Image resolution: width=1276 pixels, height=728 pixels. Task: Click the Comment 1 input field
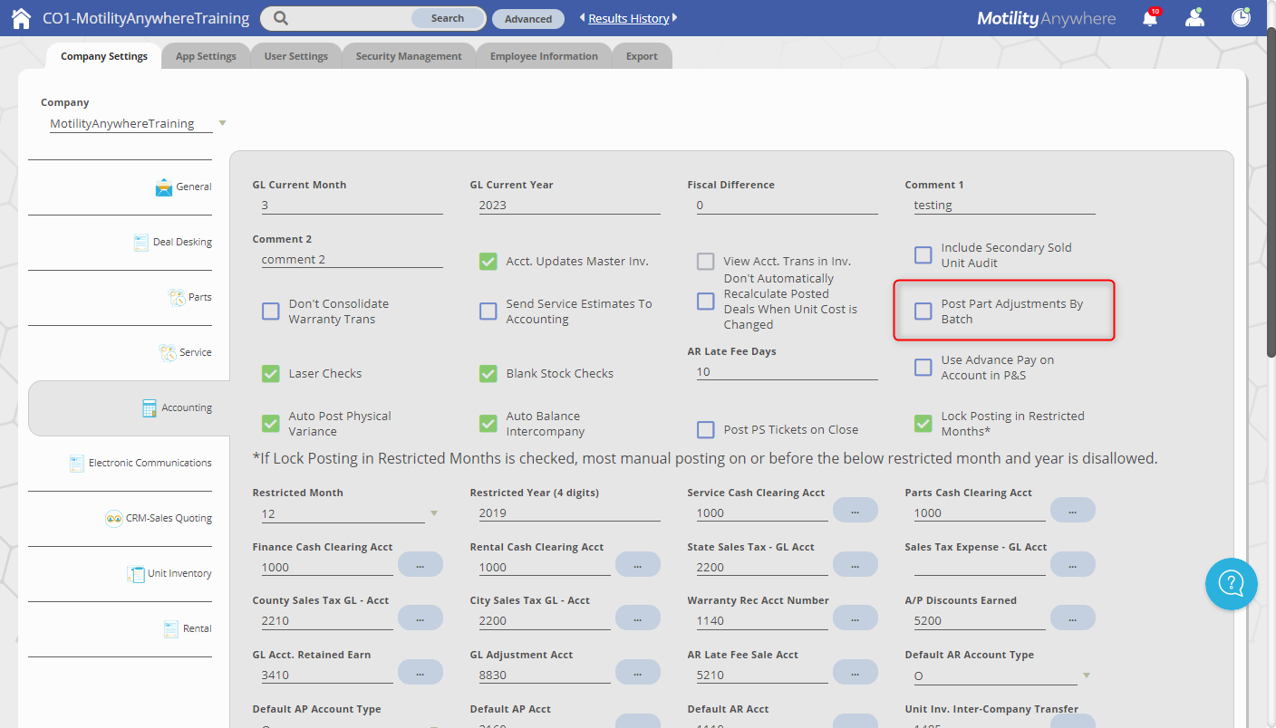pos(1004,205)
